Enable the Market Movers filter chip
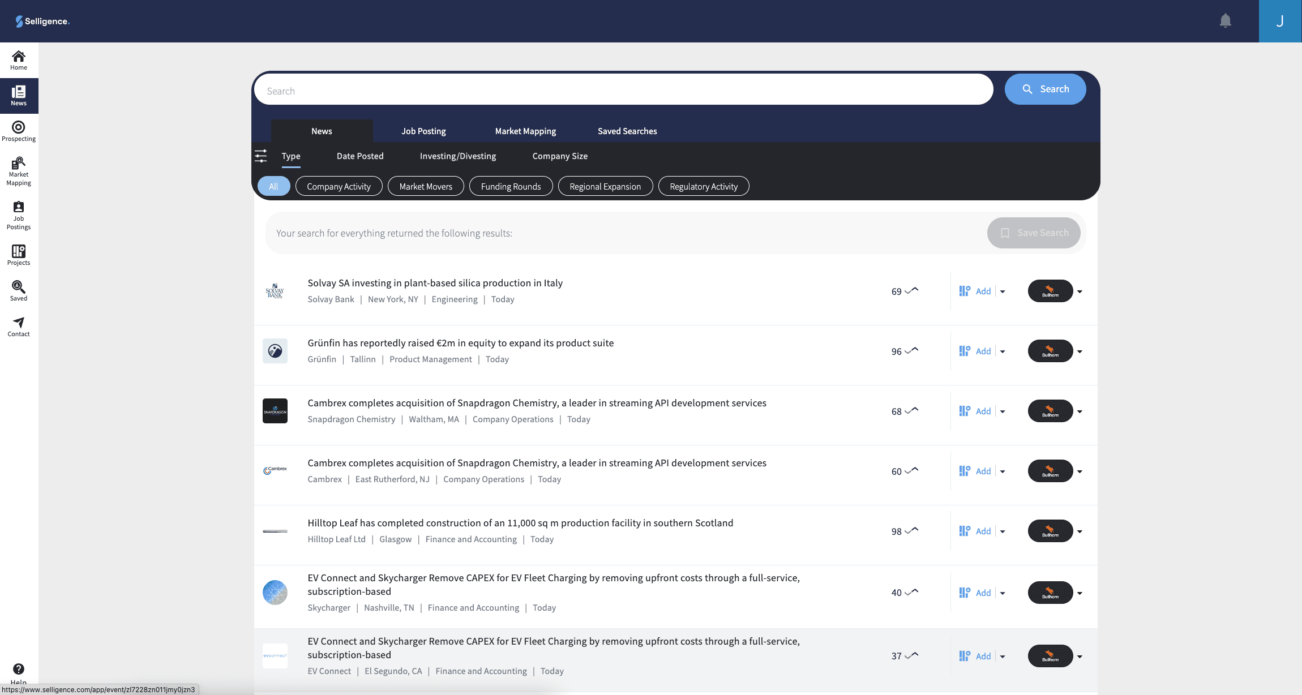 [426, 186]
